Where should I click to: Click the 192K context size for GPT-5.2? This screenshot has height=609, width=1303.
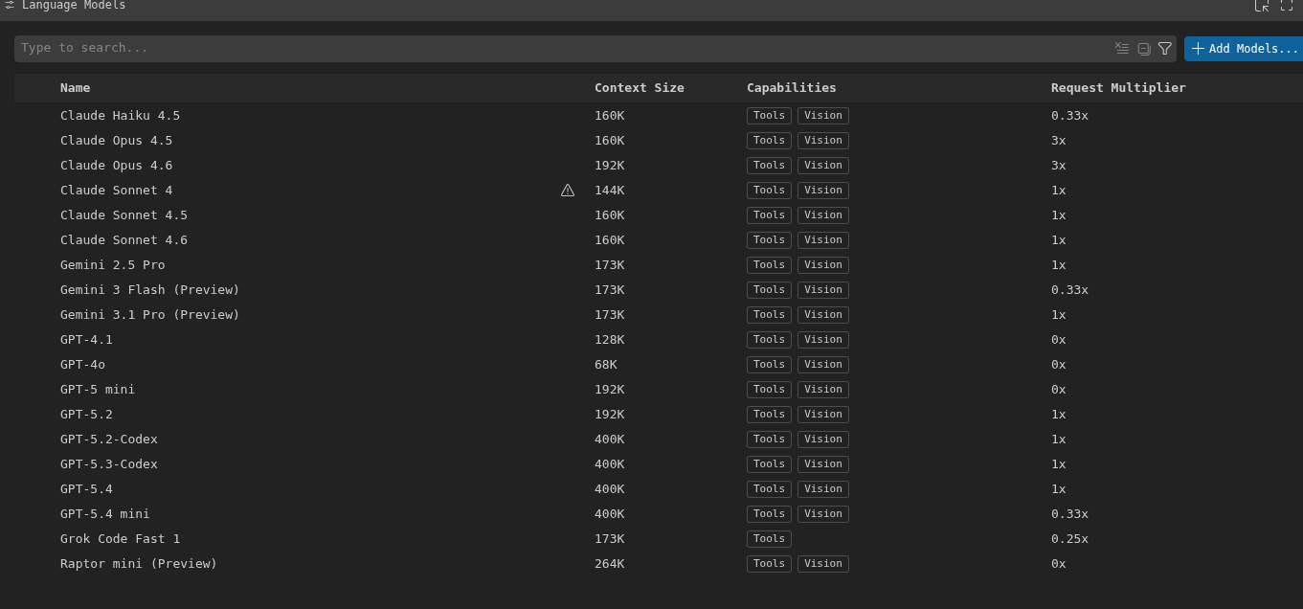(610, 415)
